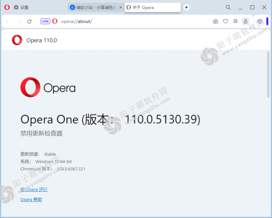Open the extensions cube icon
Screen dimensions: 272x218
(260, 21)
